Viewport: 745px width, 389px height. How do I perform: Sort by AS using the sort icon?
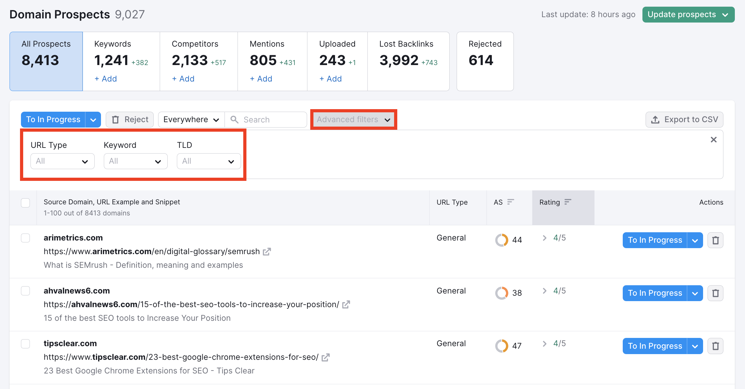[x=511, y=202]
